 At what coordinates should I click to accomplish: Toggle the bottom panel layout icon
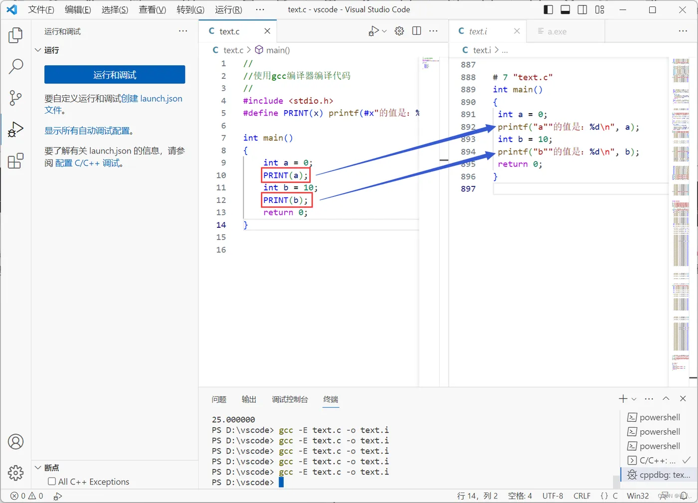565,9
